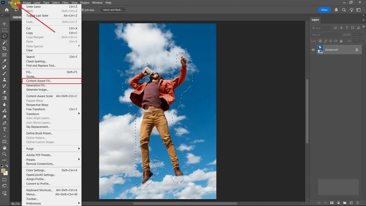366x206 pixels.
Task: Expand the Presets submenu
Action: coord(52,160)
